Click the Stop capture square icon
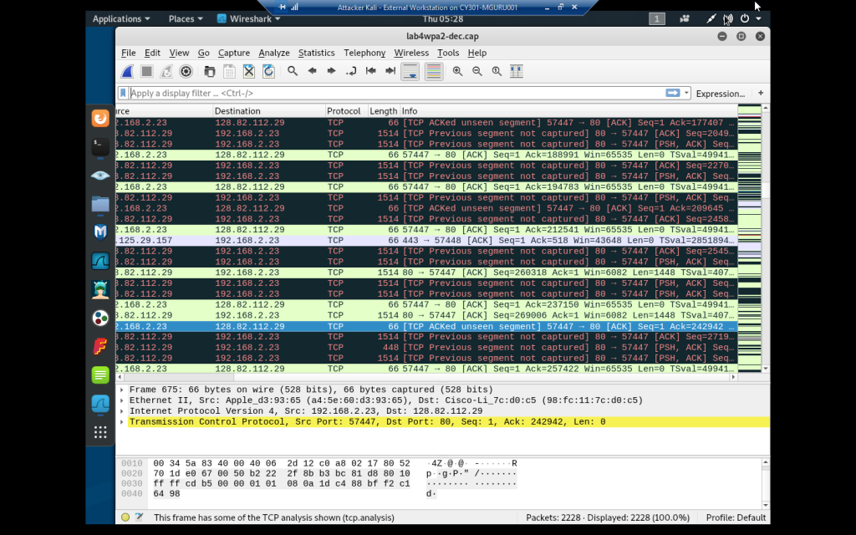Screen dimensions: 856x535 pyautogui.click(x=146, y=72)
